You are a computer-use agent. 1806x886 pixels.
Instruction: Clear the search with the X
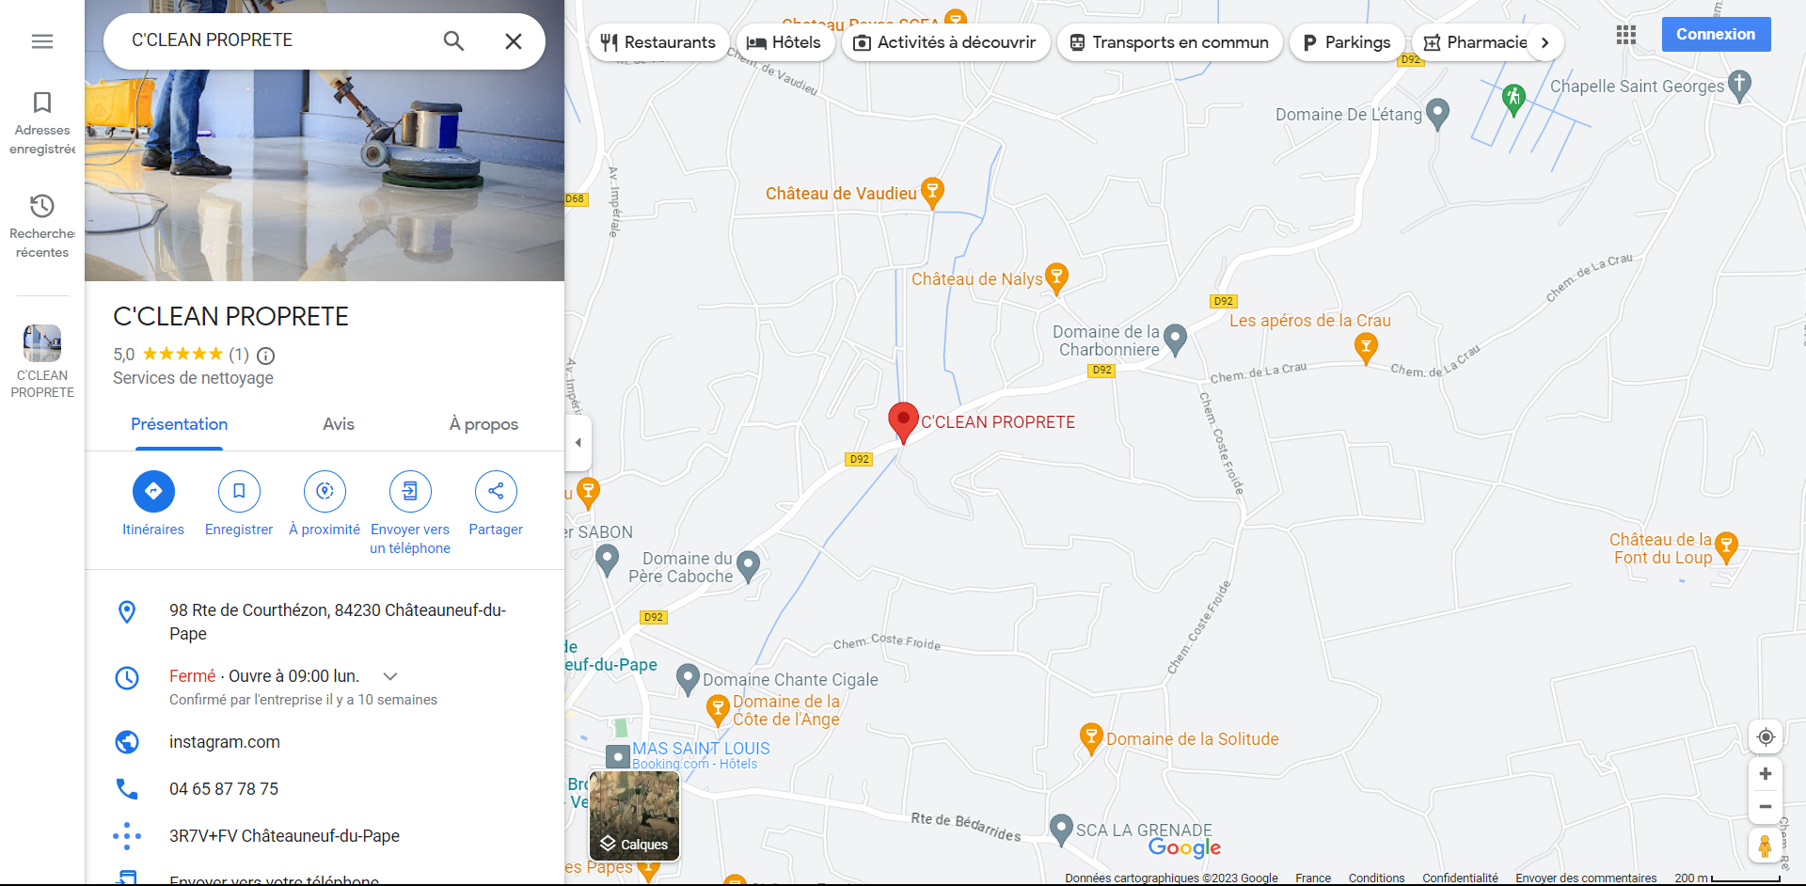coord(514,40)
